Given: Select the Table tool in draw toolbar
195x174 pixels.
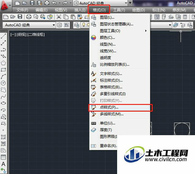Looking at the screenshot, I should coord(3,157).
